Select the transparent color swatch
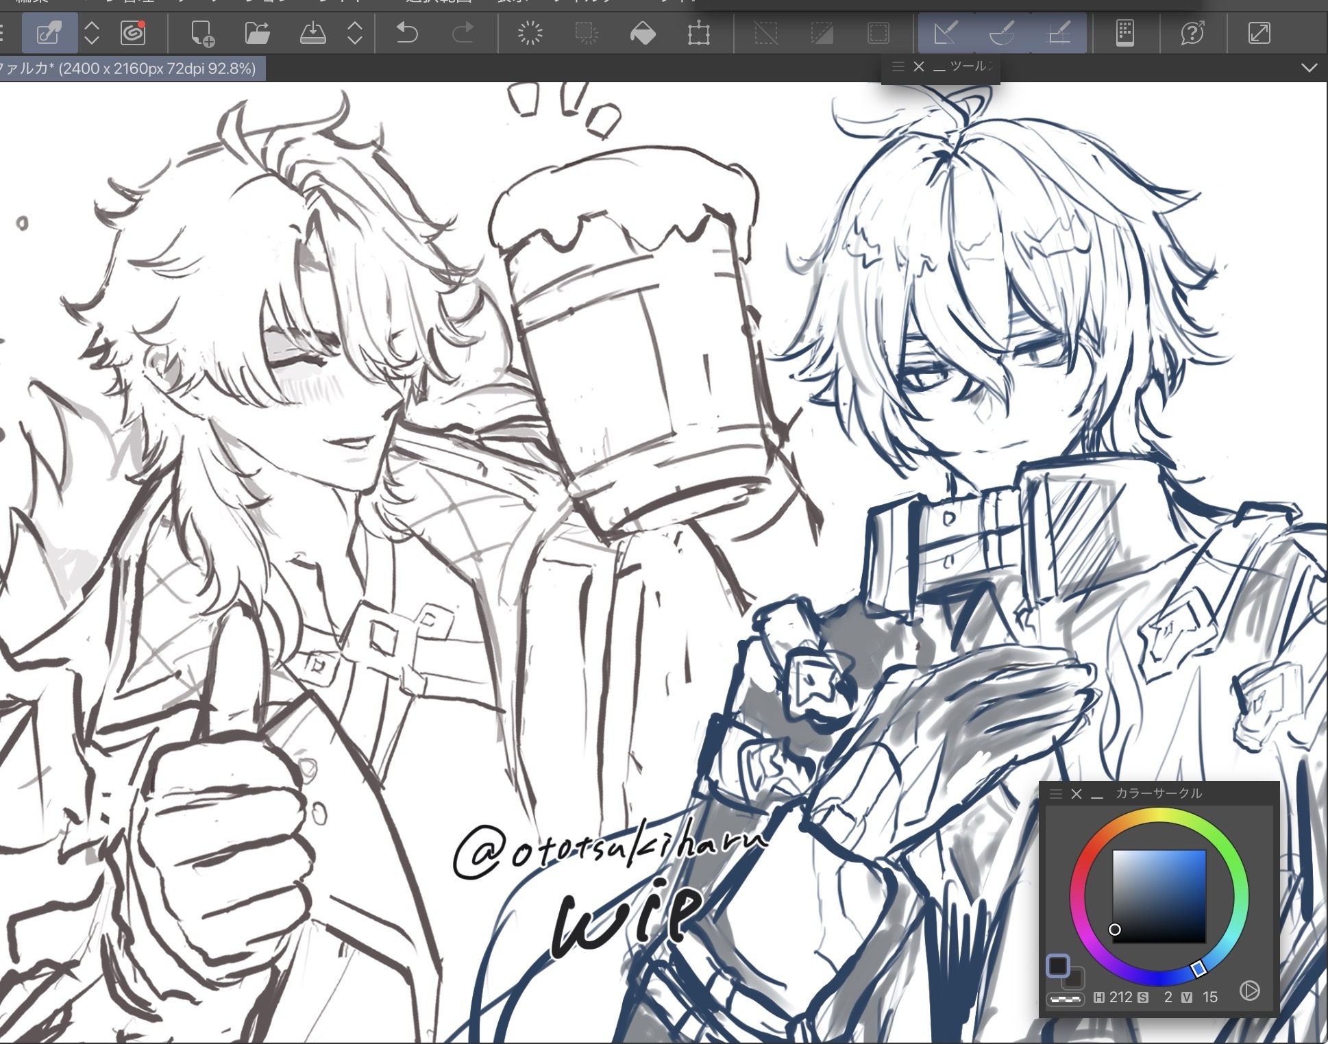1328x1044 pixels. 1065,999
